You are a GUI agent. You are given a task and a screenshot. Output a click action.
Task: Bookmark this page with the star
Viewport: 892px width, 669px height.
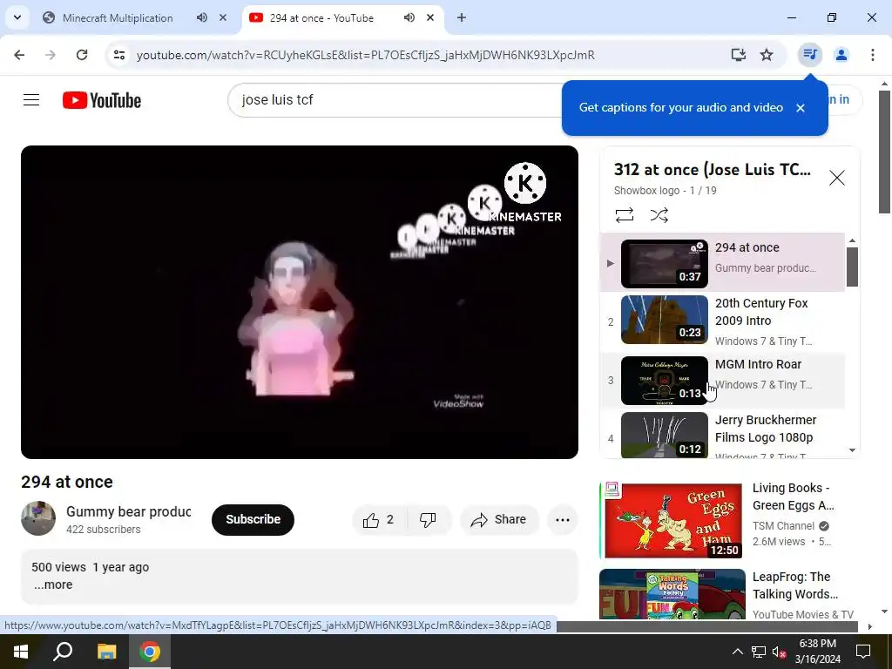pyautogui.click(x=767, y=55)
